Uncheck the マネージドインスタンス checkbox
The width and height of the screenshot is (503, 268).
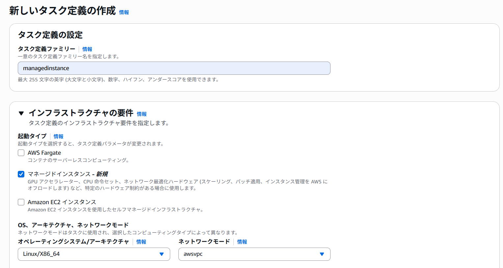click(21, 174)
